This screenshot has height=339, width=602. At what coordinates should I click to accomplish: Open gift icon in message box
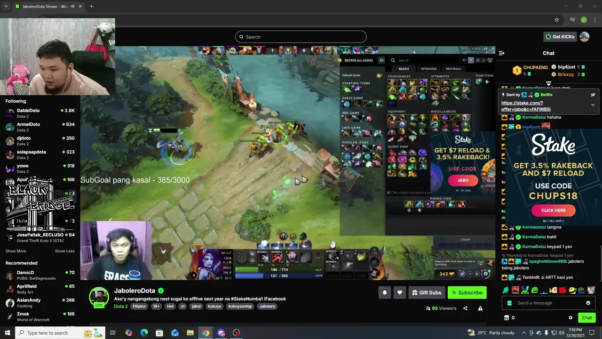click(x=510, y=303)
